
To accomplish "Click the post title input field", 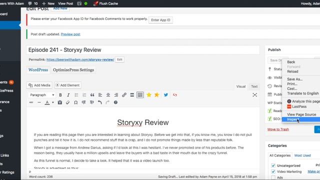I will (143, 50).
